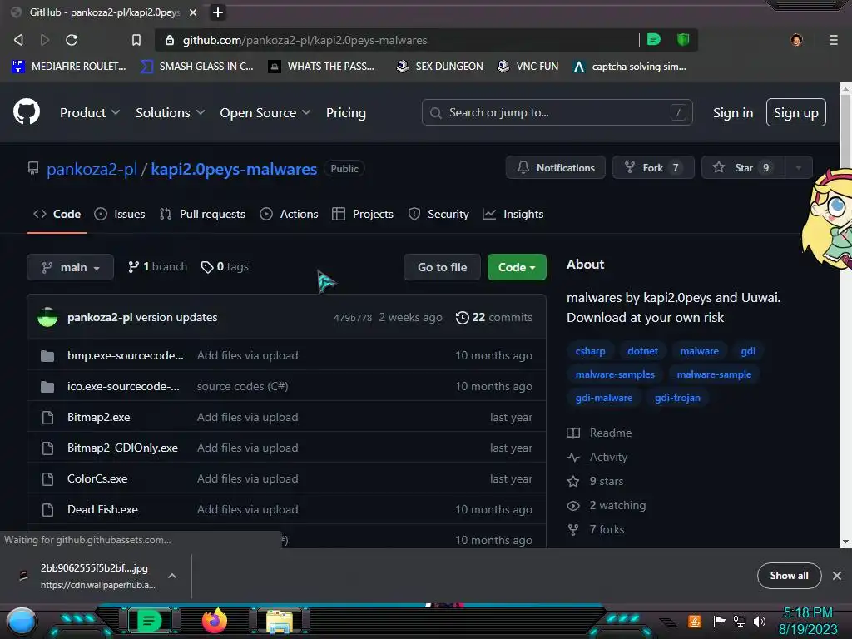Switch to the Issues tab
Image resolution: width=852 pixels, height=639 pixels.
tap(120, 214)
